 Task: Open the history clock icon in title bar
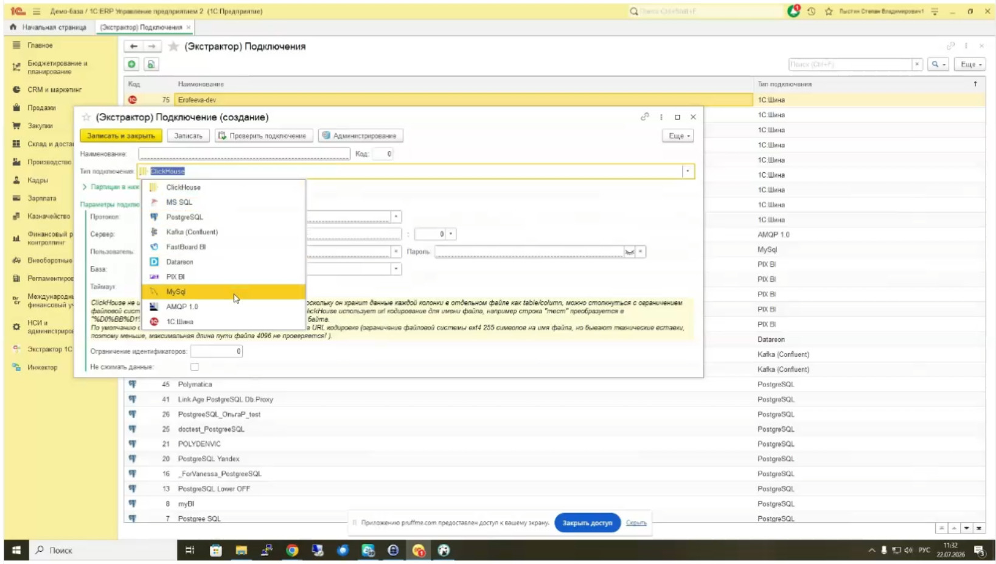812,11
